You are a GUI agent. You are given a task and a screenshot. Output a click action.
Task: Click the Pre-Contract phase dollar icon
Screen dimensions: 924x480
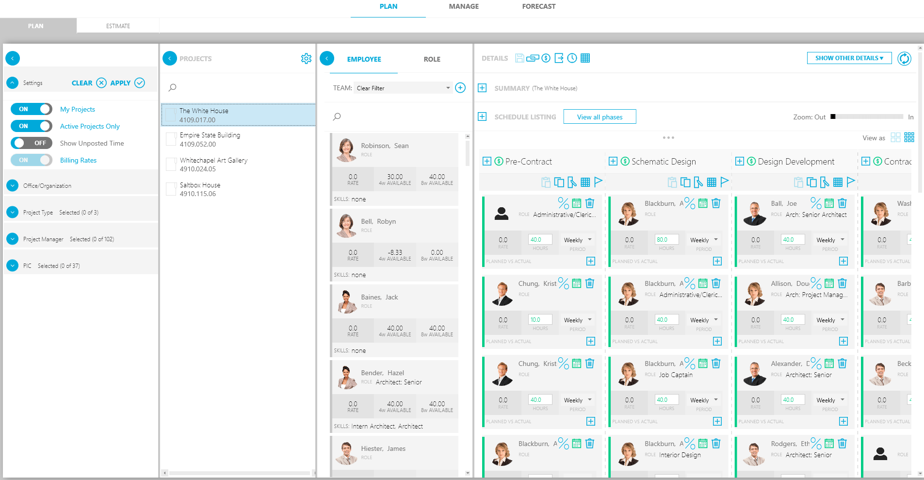[499, 161]
